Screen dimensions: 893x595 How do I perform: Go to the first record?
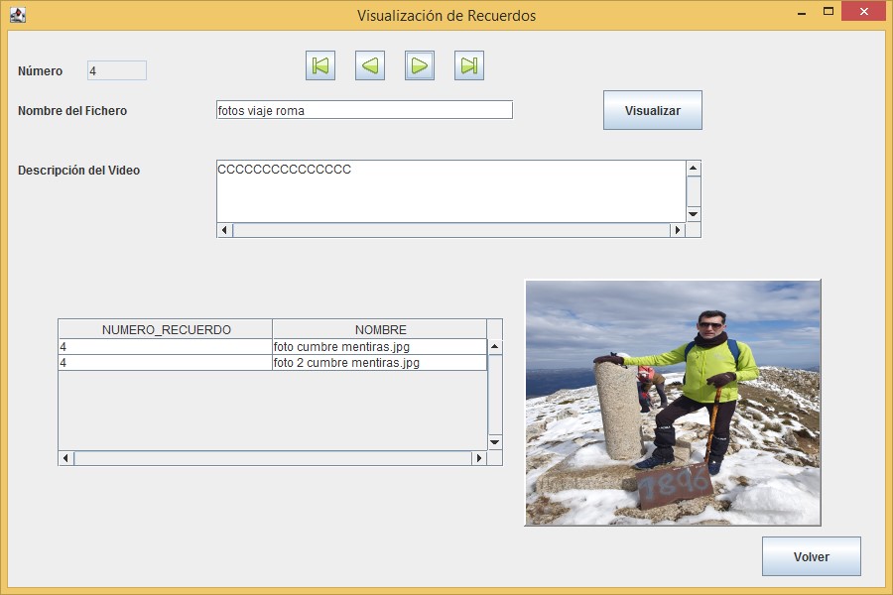click(x=320, y=65)
